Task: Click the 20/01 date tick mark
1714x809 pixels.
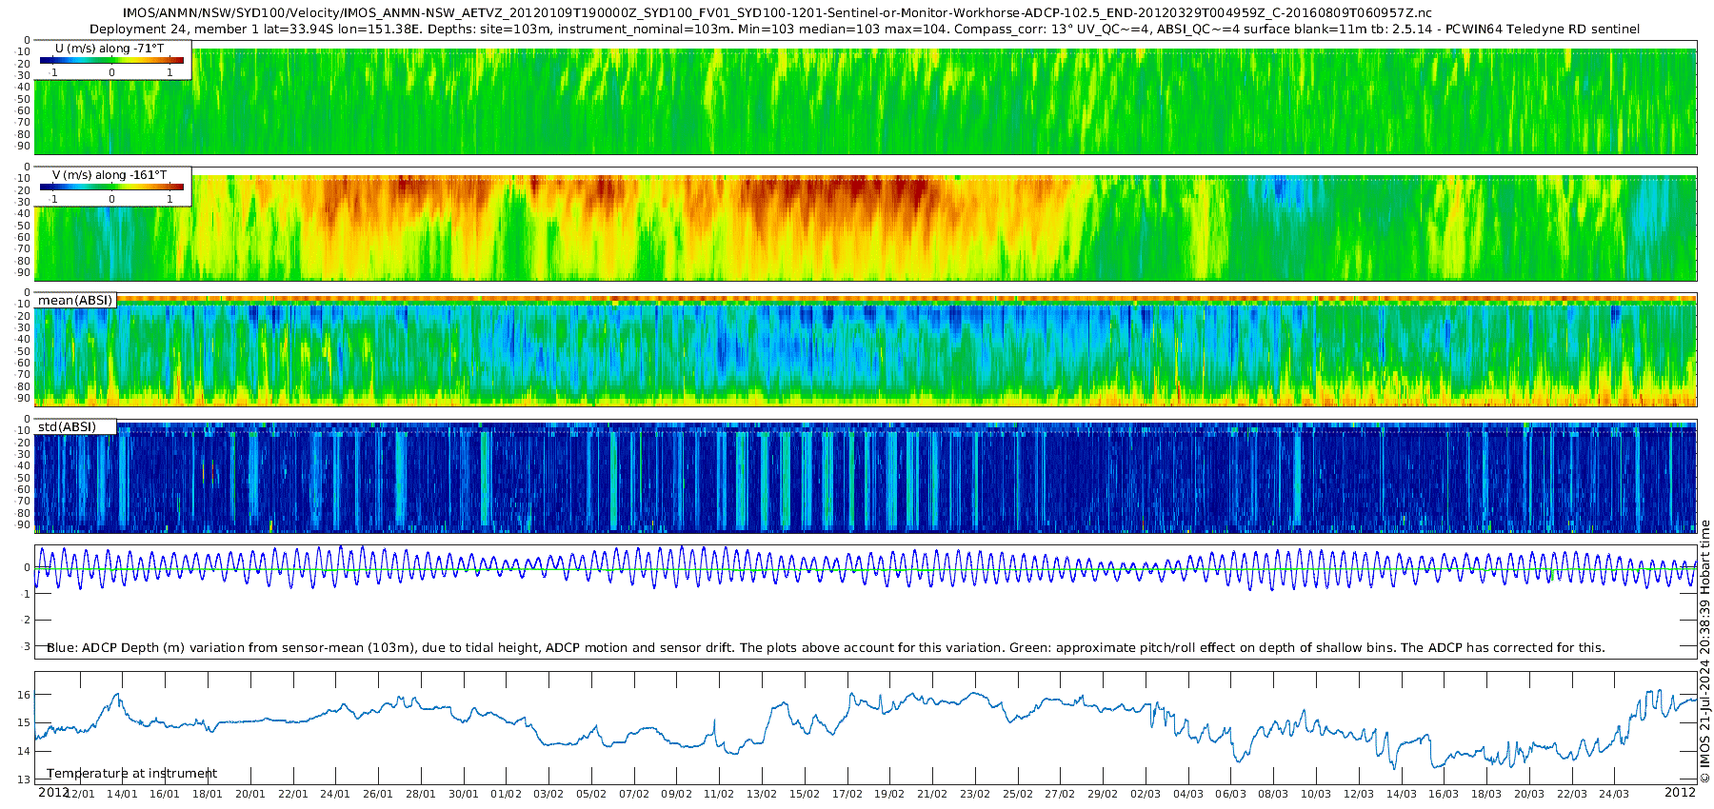Action: click(x=250, y=794)
